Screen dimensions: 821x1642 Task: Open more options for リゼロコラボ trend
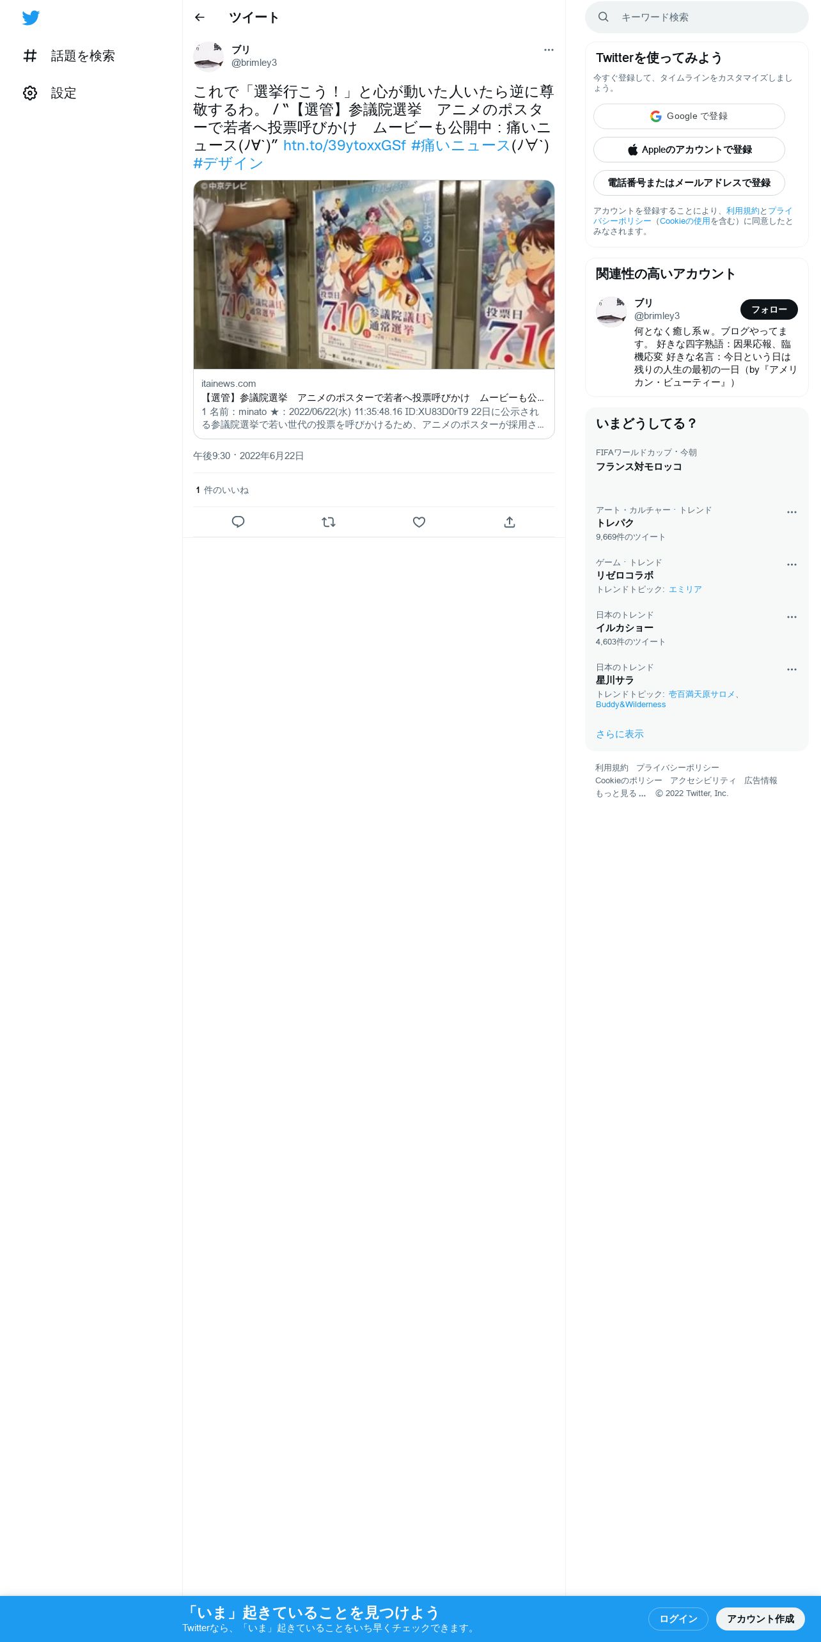coord(792,565)
